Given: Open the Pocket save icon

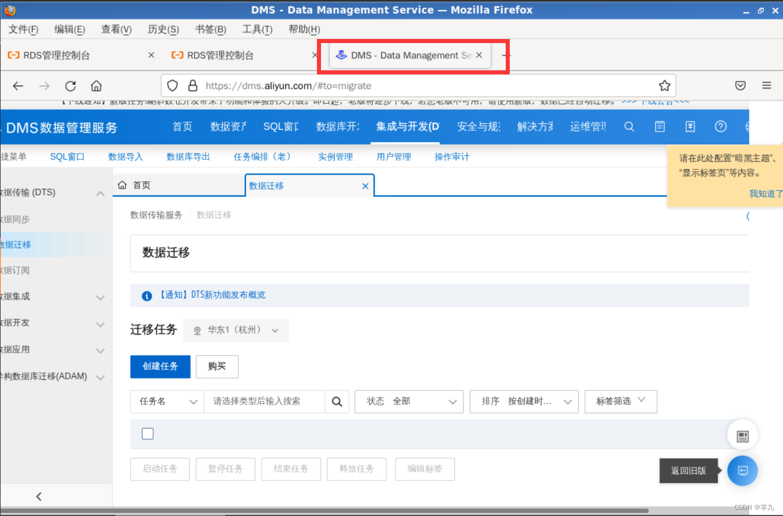Looking at the screenshot, I should tap(740, 86).
